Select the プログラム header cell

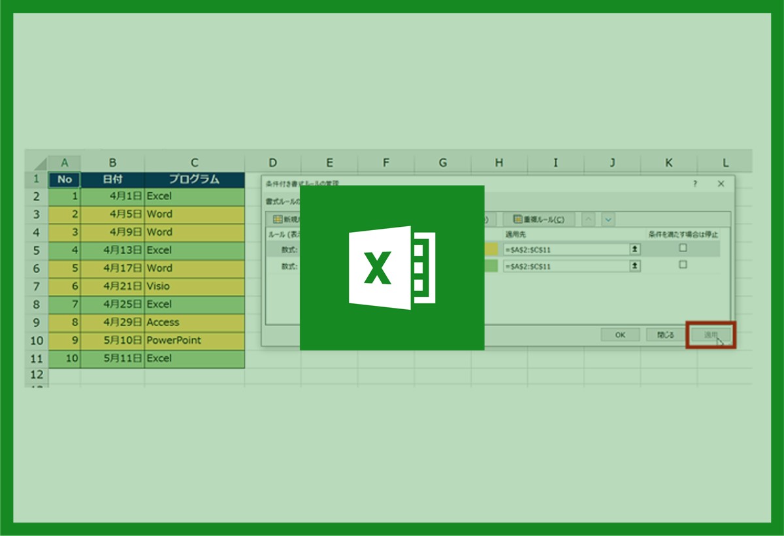[x=194, y=180]
